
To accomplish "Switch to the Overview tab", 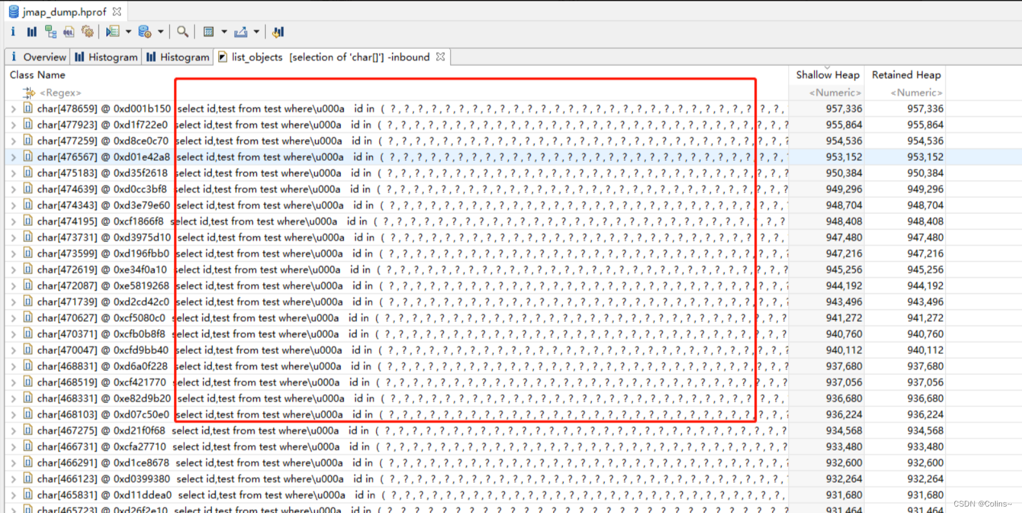I will pos(37,57).
